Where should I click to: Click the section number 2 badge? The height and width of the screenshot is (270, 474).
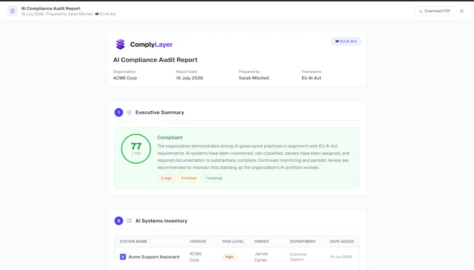[119, 221]
